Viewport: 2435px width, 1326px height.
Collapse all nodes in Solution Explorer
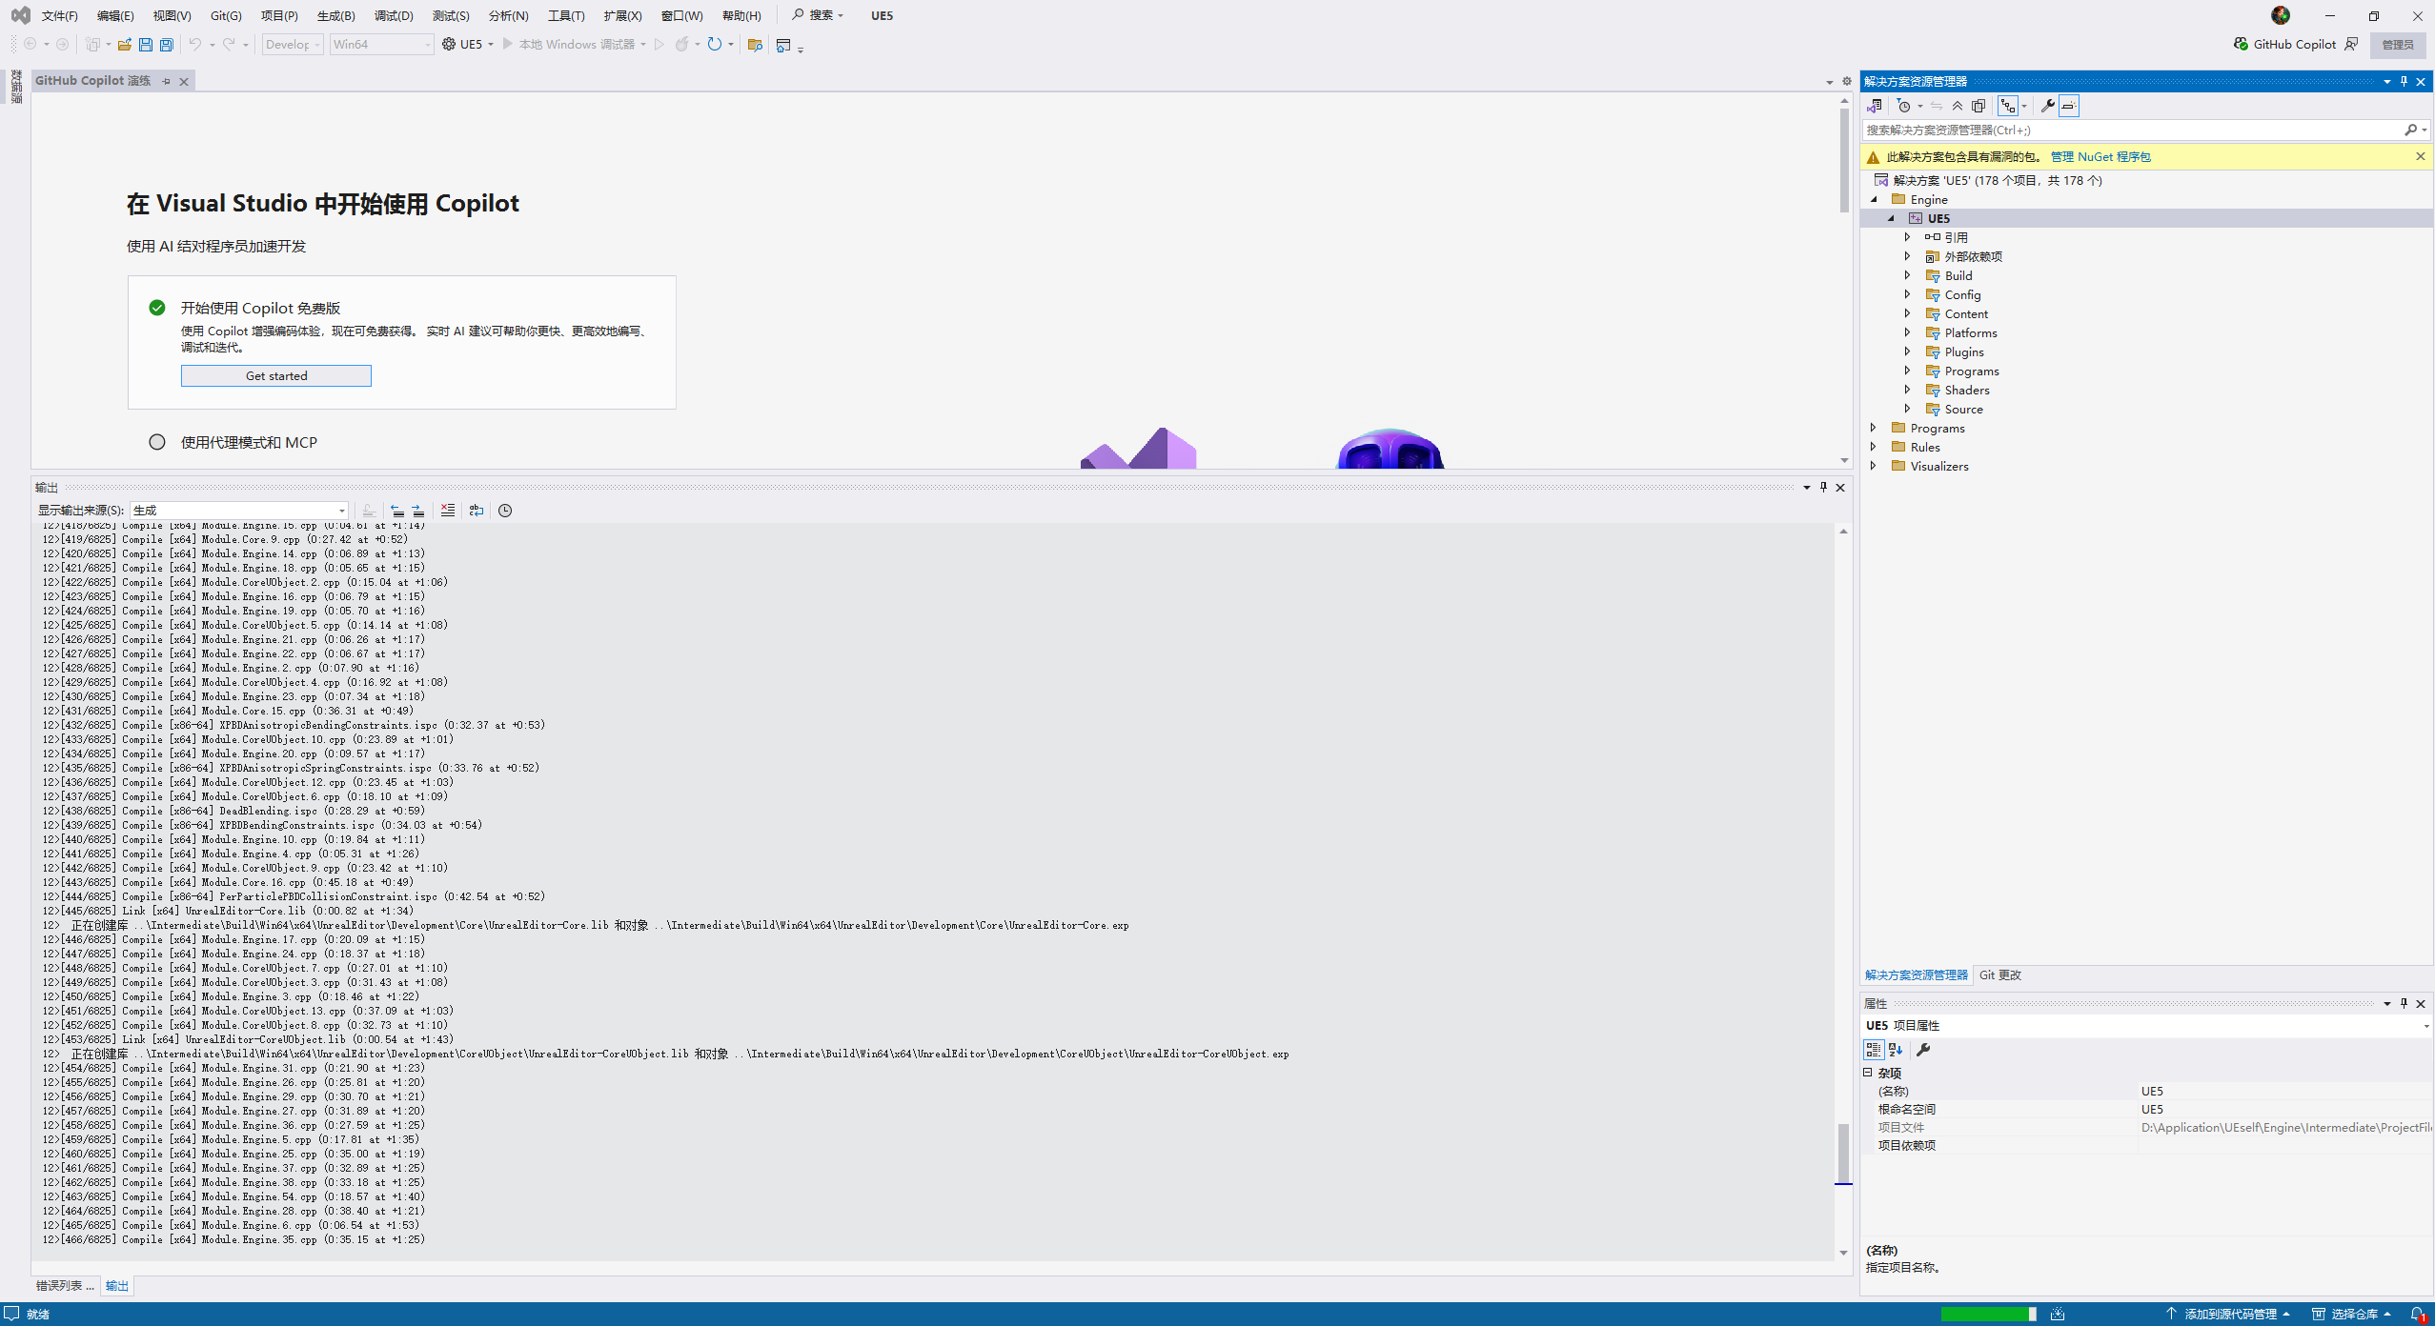(1958, 106)
